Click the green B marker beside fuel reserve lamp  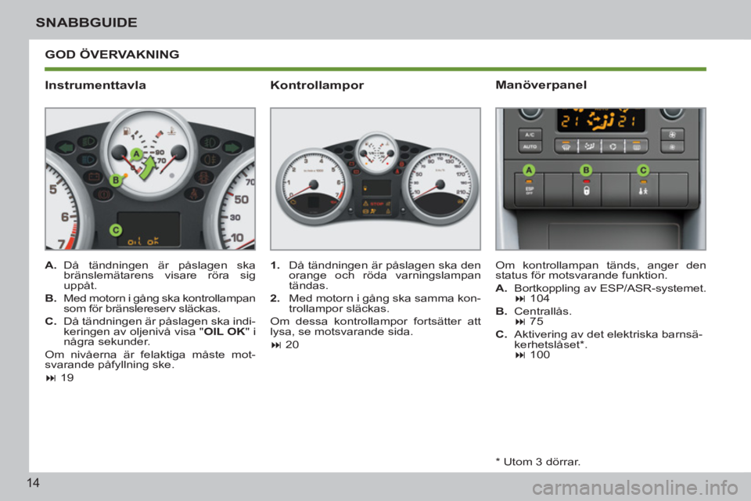pyautogui.click(x=116, y=180)
